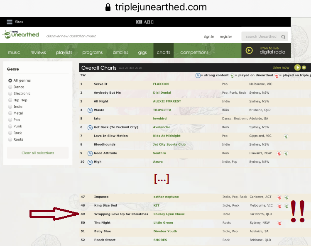311x246 pixels.
Task: Click the M icon beside High
Action: pos(90,162)
